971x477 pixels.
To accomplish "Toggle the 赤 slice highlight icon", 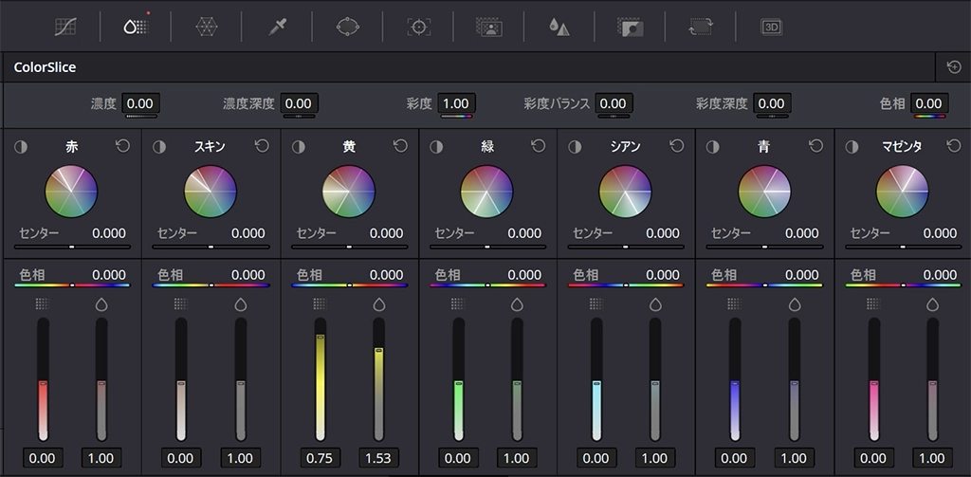I will (x=21, y=147).
